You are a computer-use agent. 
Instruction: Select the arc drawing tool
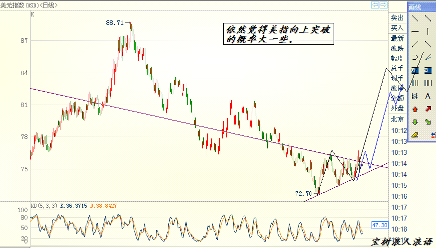[415, 57]
